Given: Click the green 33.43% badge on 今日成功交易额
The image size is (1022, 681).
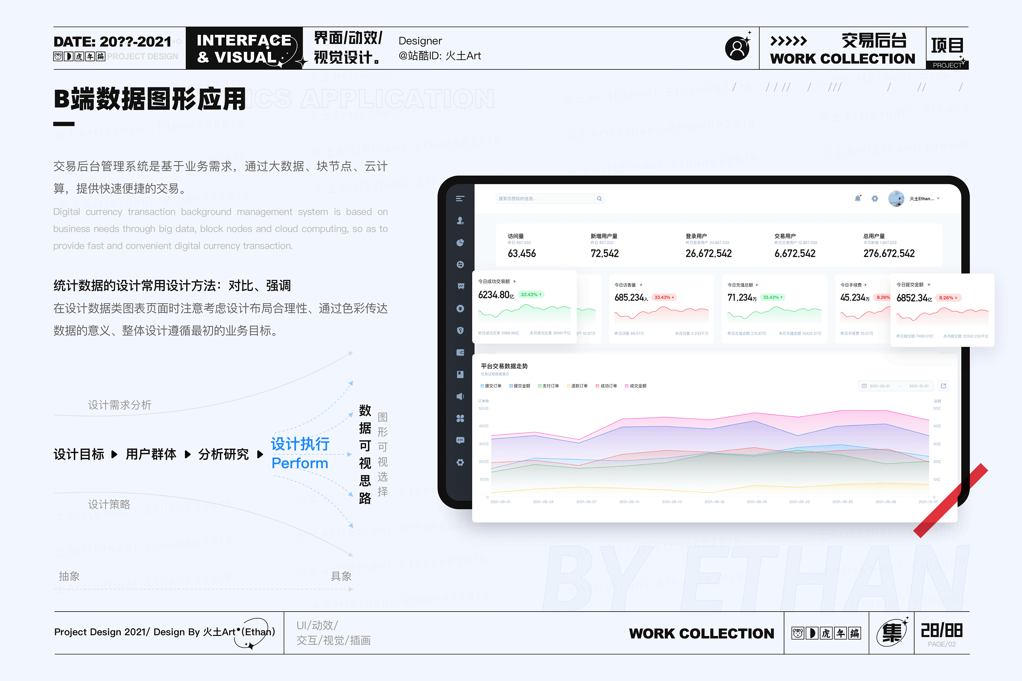Looking at the screenshot, I should point(531,294).
